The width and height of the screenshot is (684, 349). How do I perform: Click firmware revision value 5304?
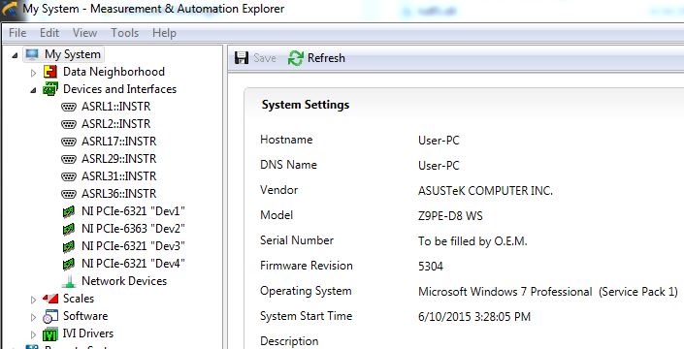(431, 267)
